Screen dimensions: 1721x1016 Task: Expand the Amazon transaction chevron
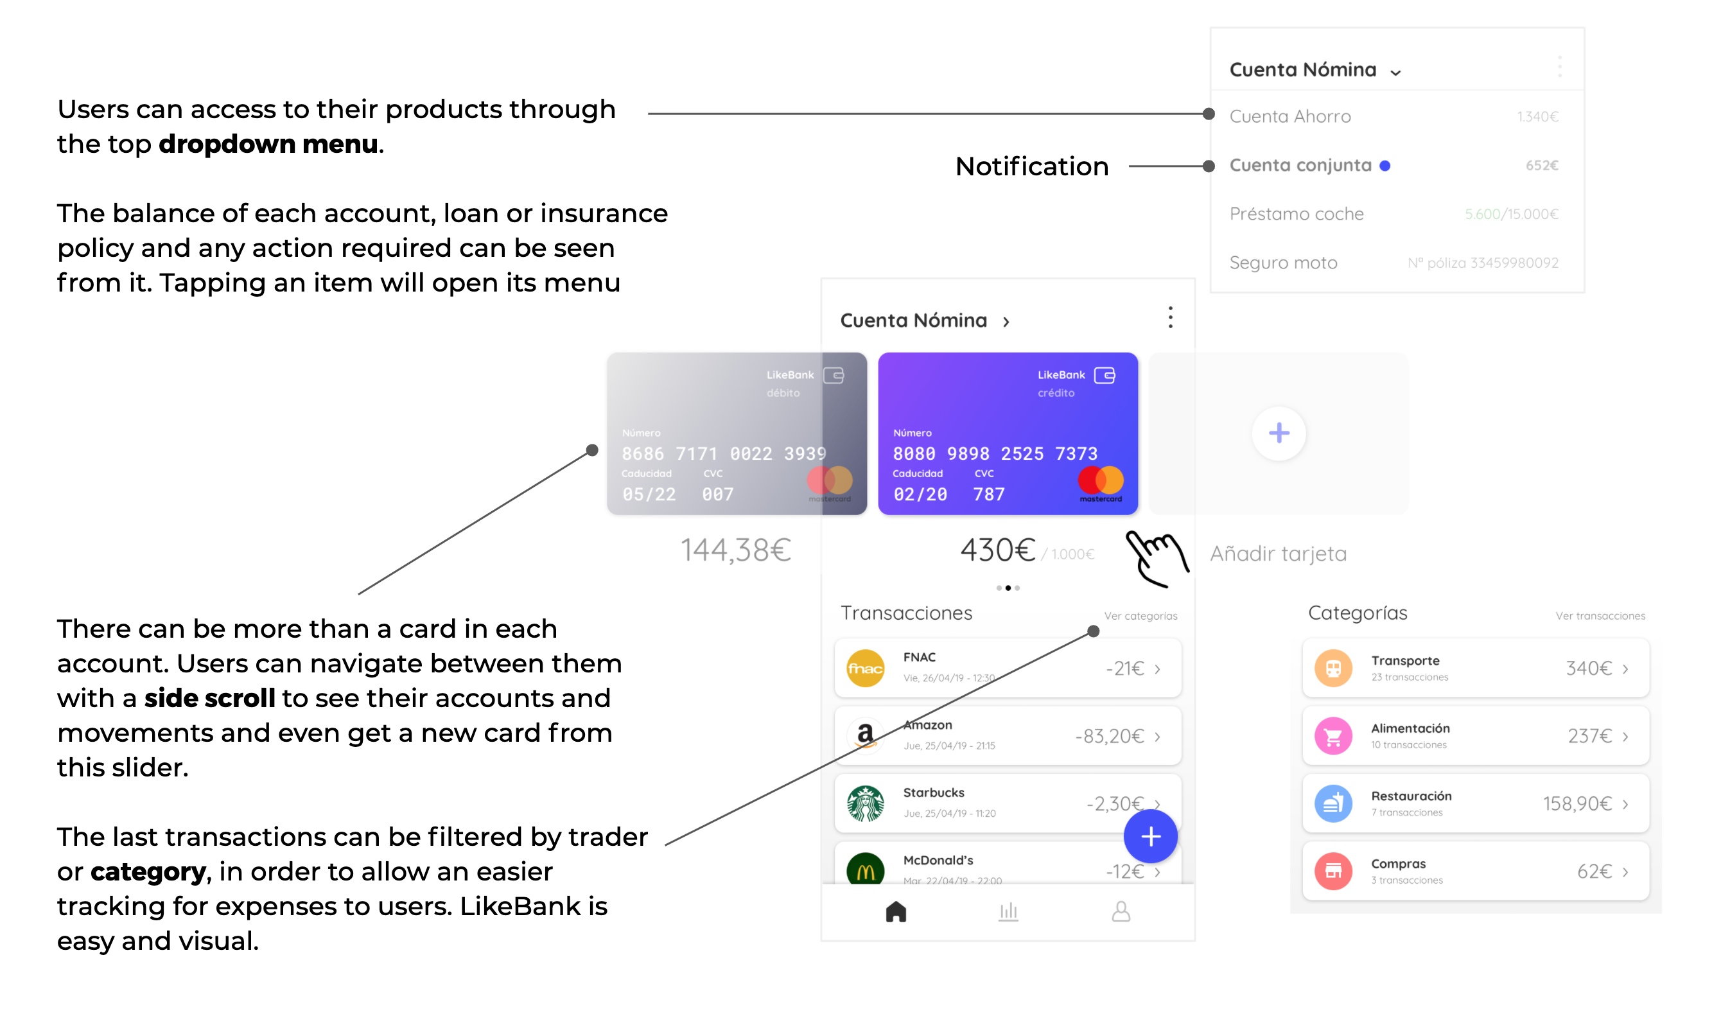click(x=1157, y=737)
